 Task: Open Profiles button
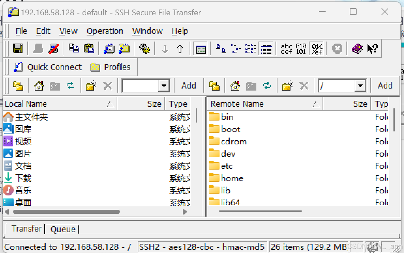110,67
